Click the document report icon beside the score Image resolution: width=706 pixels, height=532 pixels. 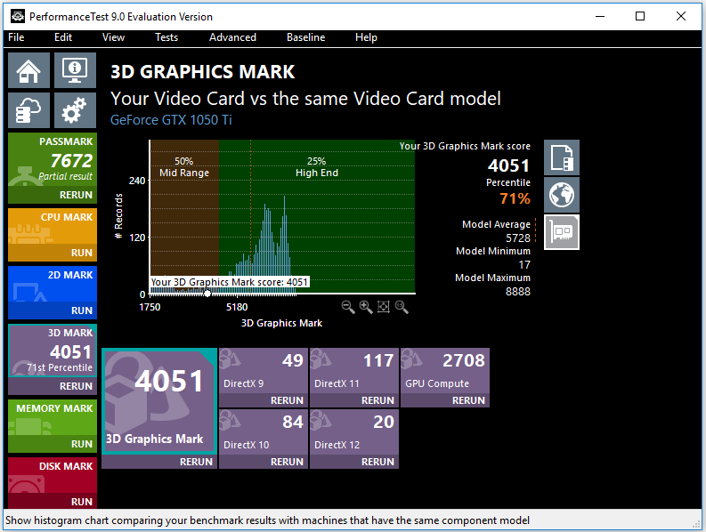tap(562, 157)
